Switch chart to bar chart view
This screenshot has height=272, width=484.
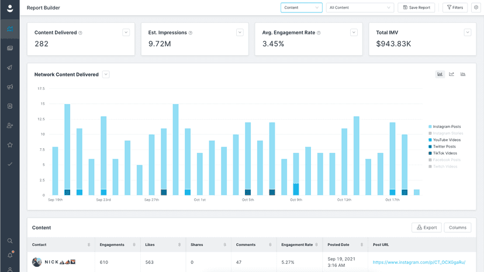[x=440, y=74]
